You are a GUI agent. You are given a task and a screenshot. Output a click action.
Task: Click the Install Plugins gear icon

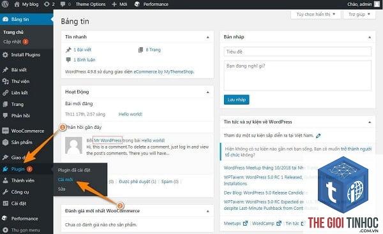pos(5,55)
